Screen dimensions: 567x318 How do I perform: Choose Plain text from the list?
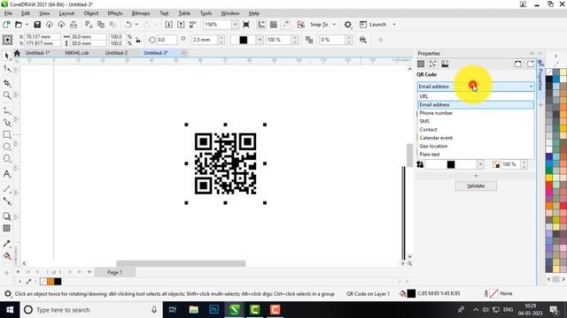tap(476, 155)
